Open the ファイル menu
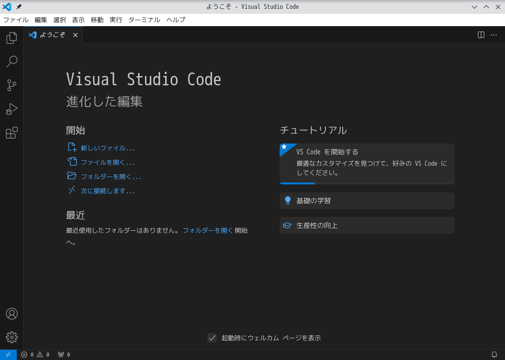The height and width of the screenshot is (360, 505). point(16,20)
